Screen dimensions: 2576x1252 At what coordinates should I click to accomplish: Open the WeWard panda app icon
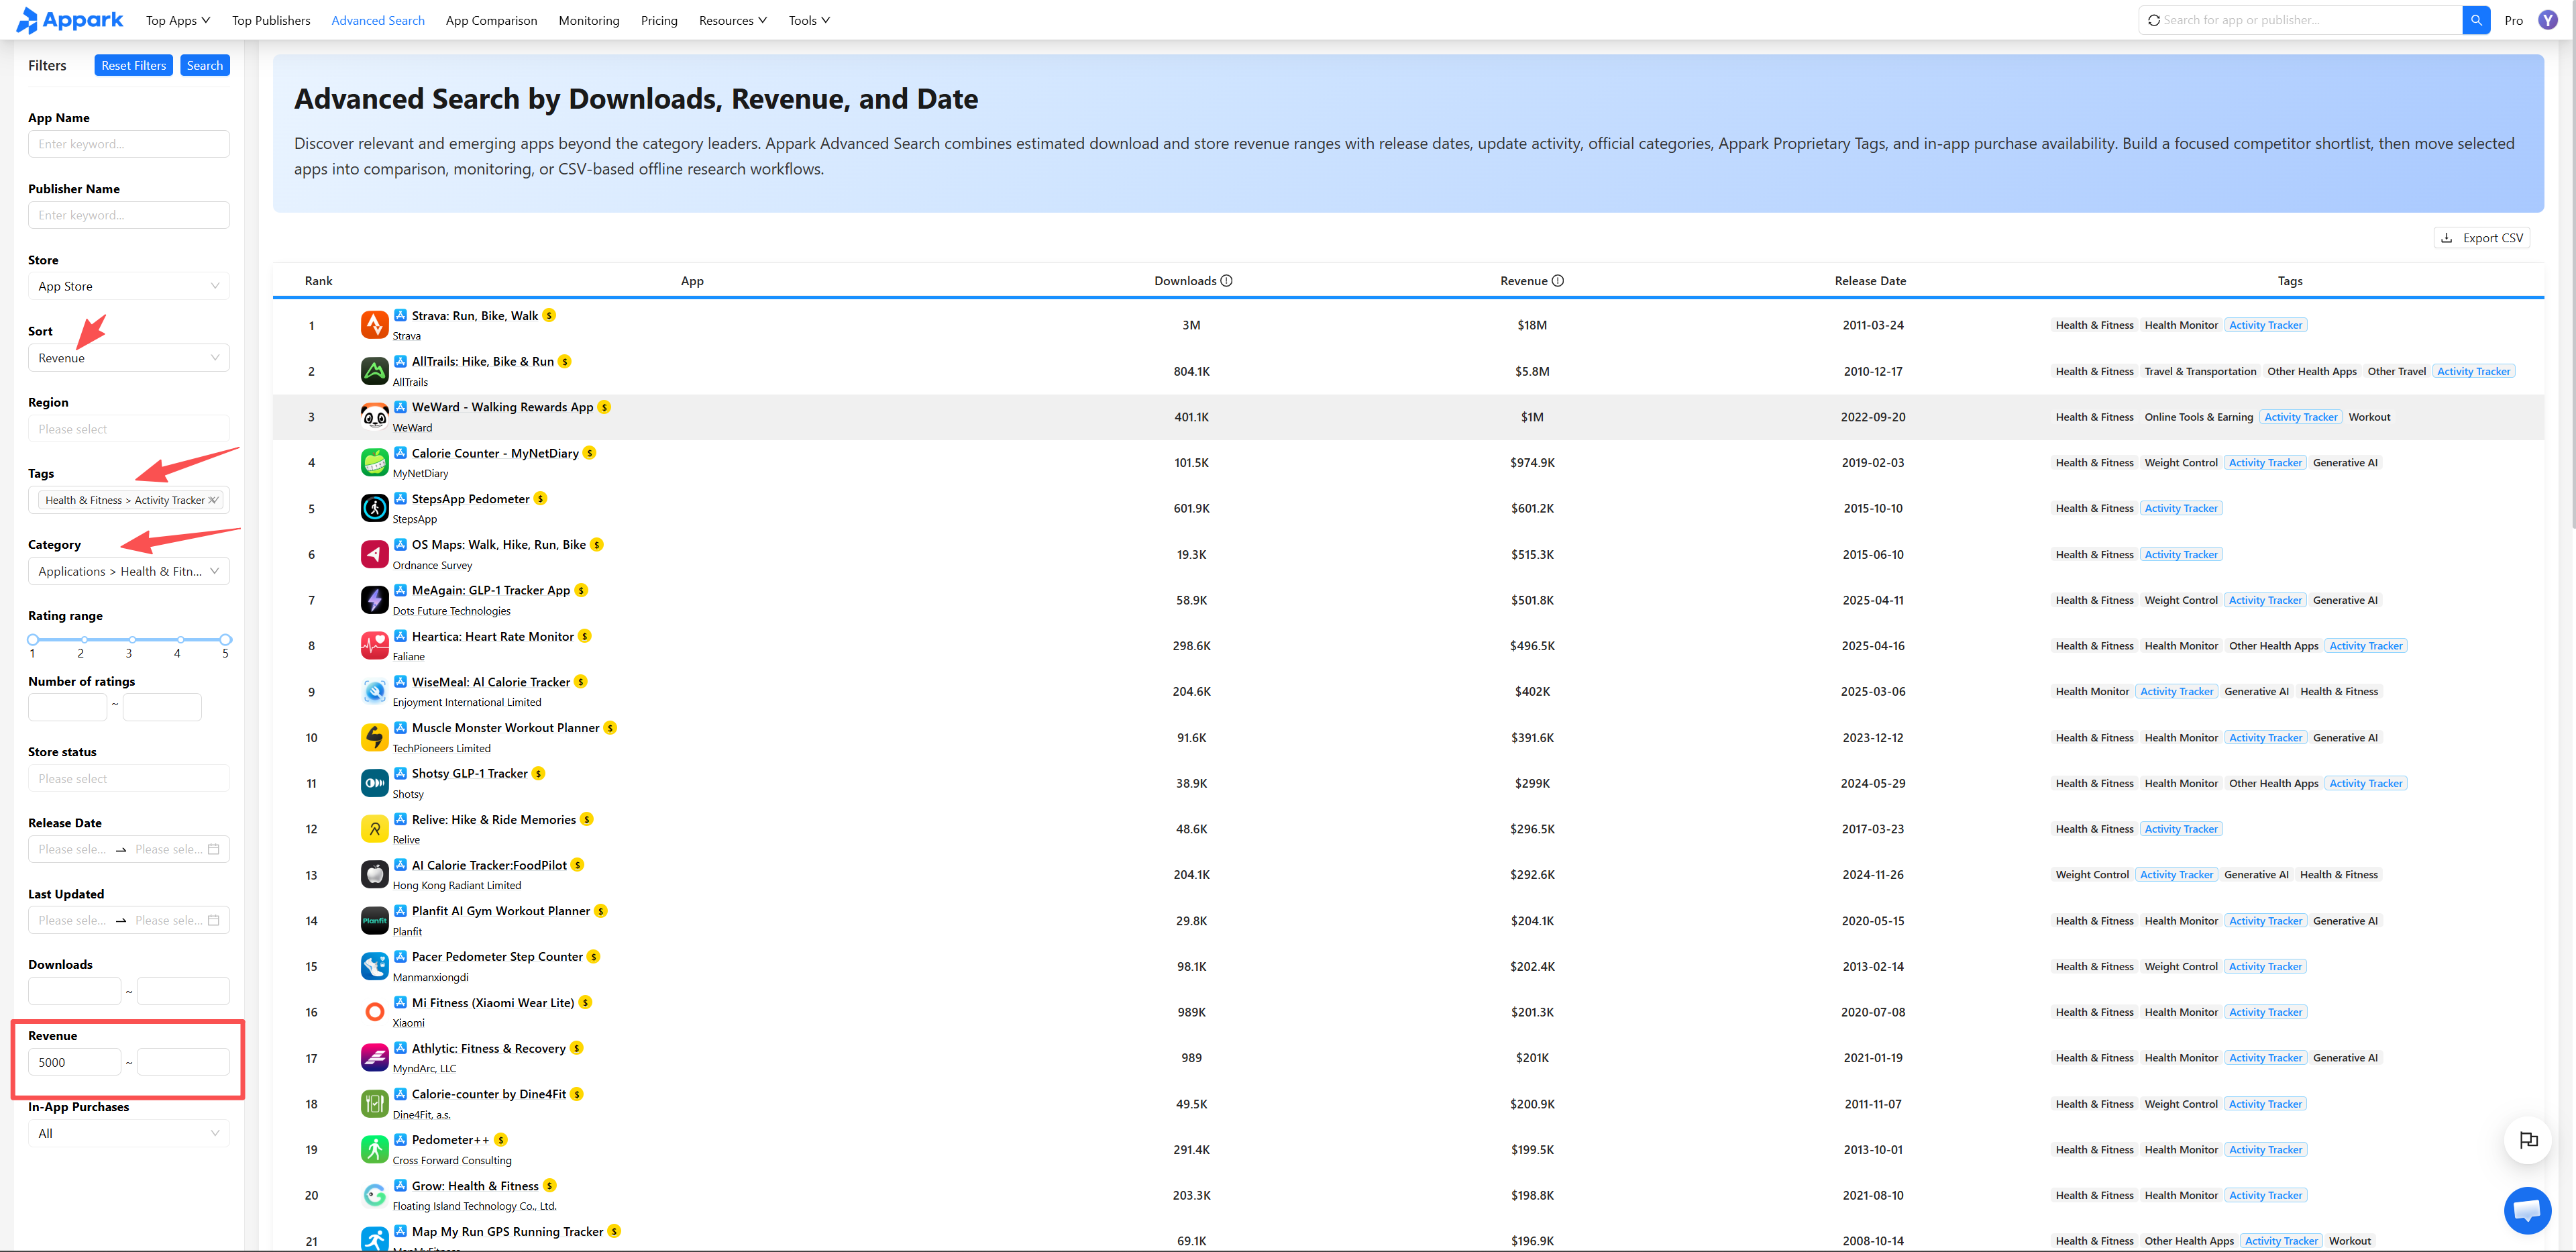374,417
